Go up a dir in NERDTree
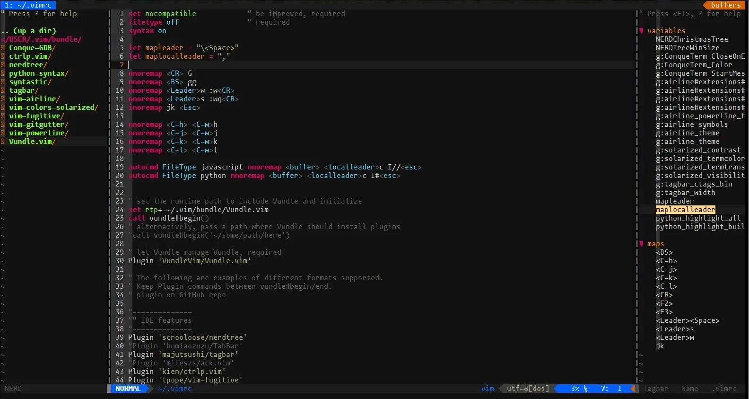The height and width of the screenshot is (399, 749). (x=28, y=31)
